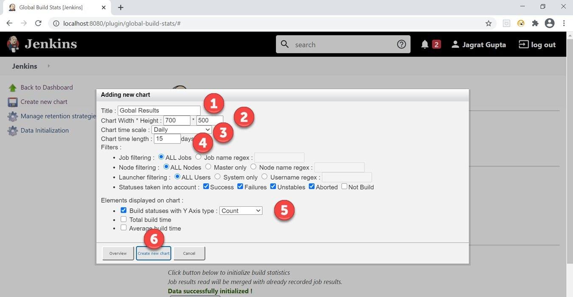This screenshot has height=297, width=573.
Task: Uncheck the Aborted status checkbox
Action: pos(312,186)
